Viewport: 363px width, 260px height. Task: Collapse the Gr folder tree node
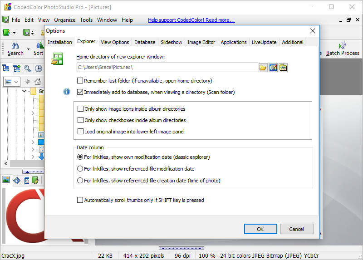[x=24, y=91]
